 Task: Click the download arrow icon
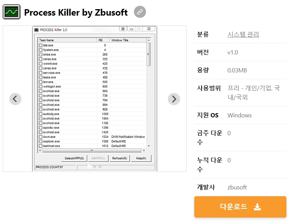click(257, 207)
